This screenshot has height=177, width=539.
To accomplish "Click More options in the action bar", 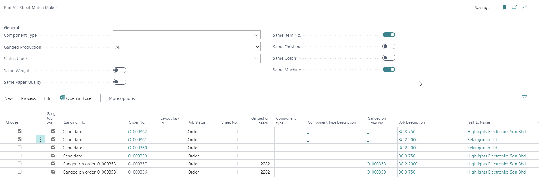I will 122,98.
